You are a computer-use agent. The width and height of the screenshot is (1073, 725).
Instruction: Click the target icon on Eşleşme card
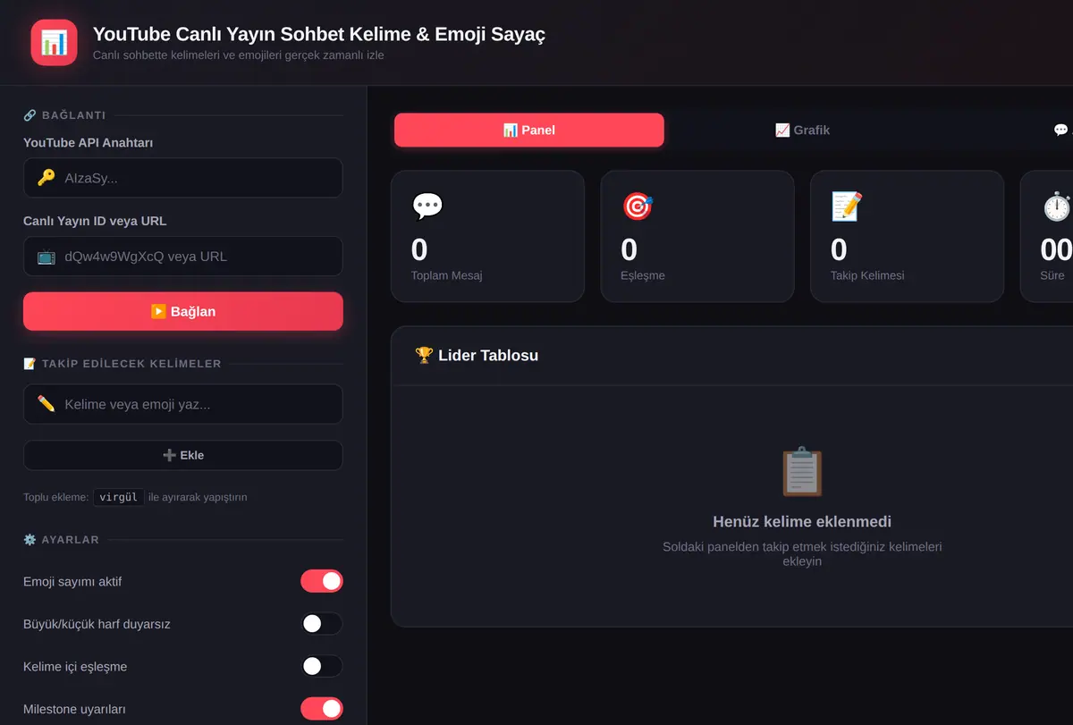[637, 207]
